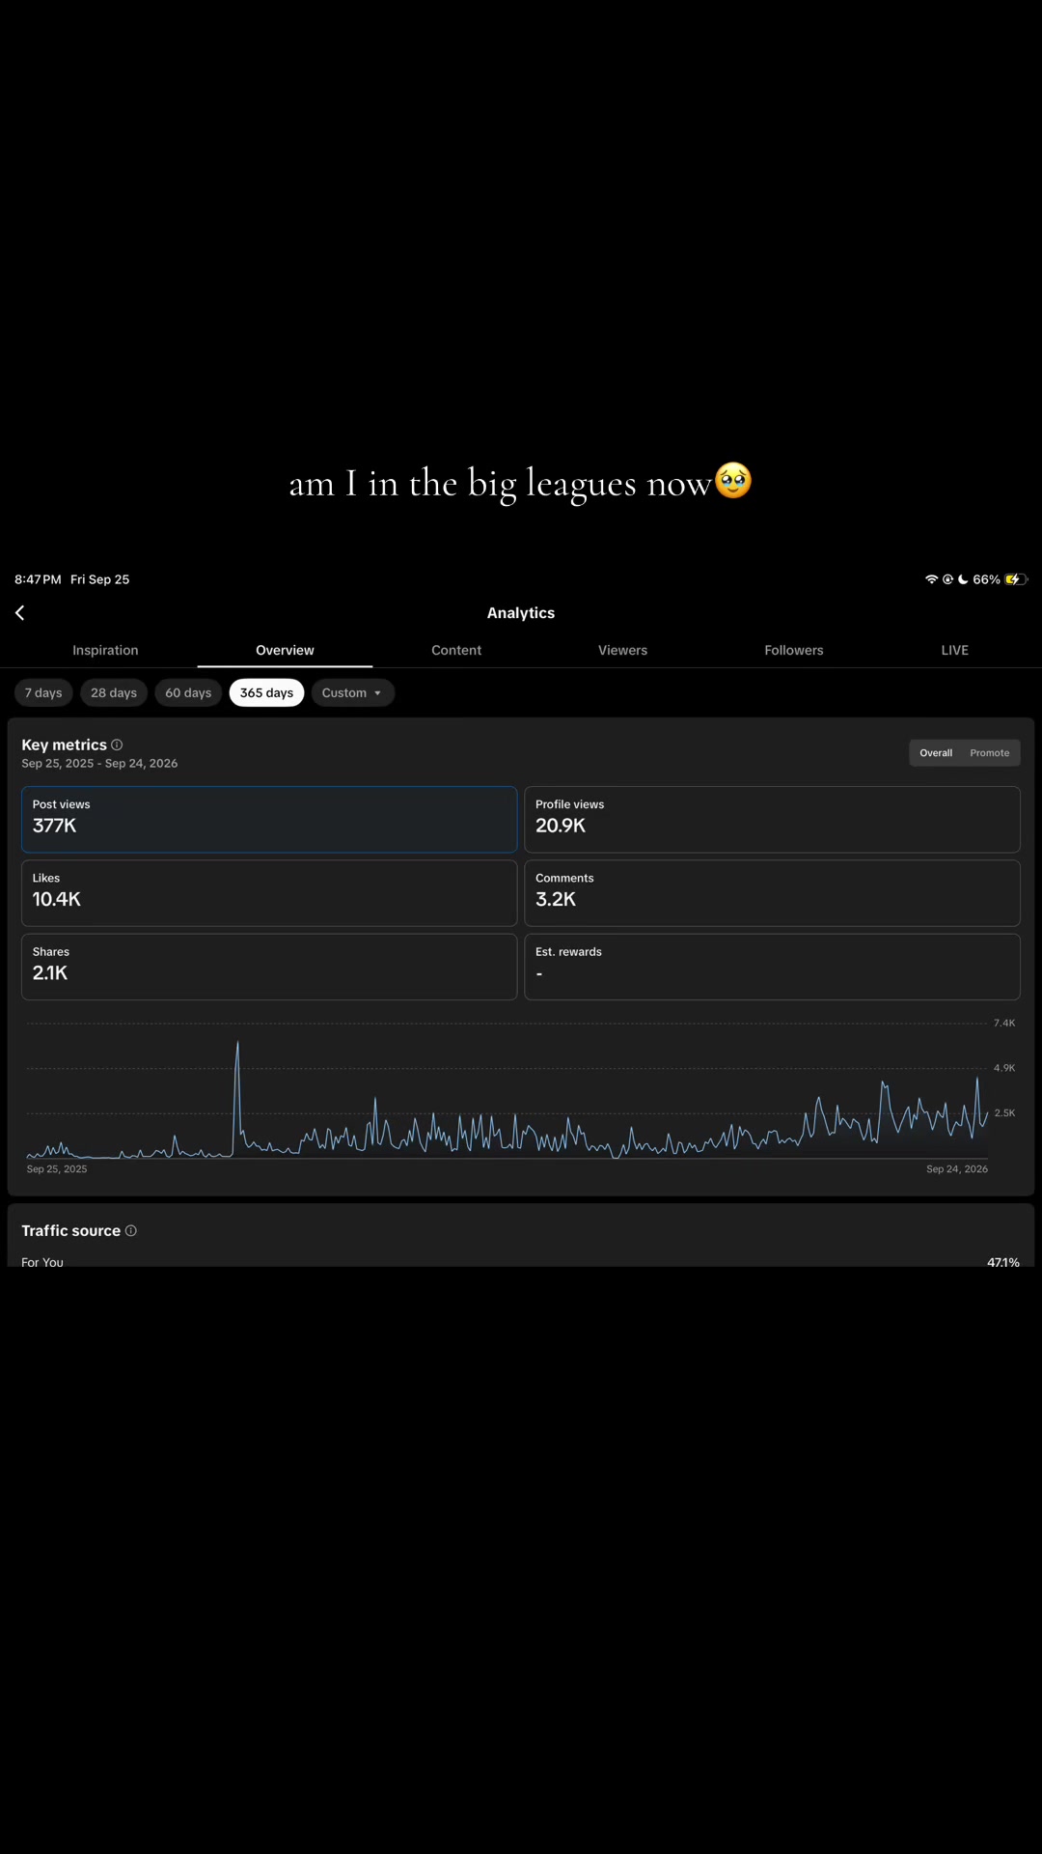Tap the 4.9K chart axis label
Image resolution: width=1042 pixels, height=1854 pixels.
click(1004, 1068)
